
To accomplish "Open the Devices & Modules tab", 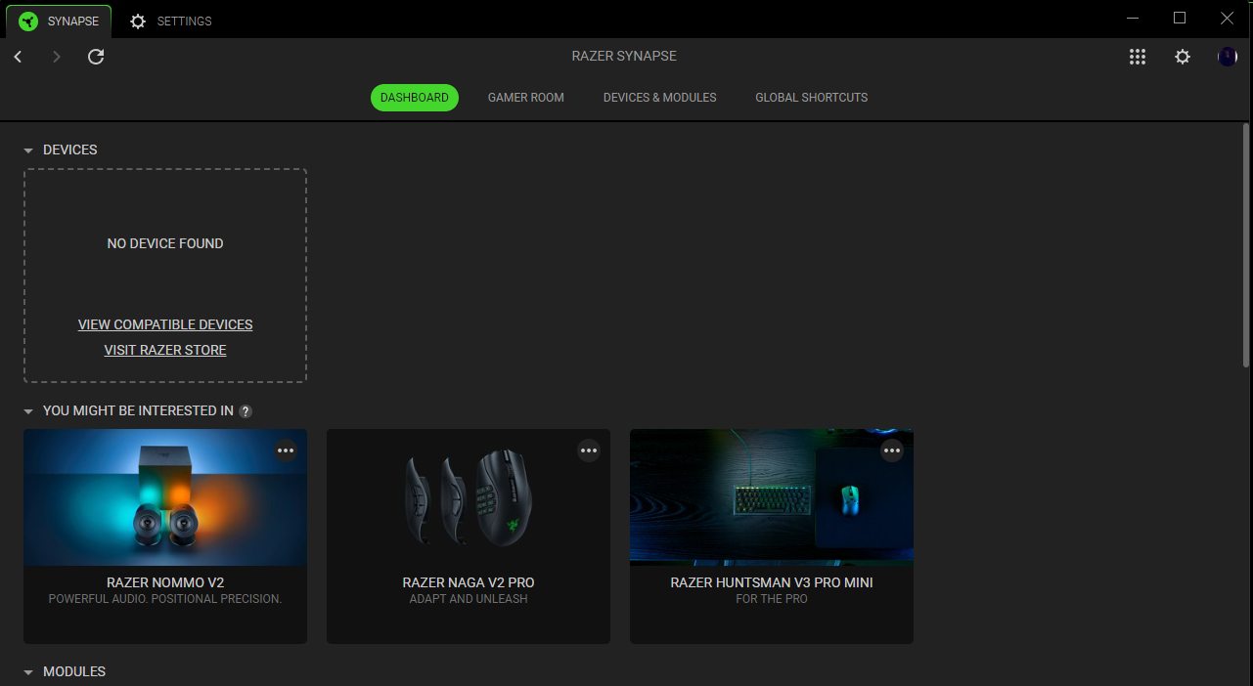I will [x=660, y=98].
